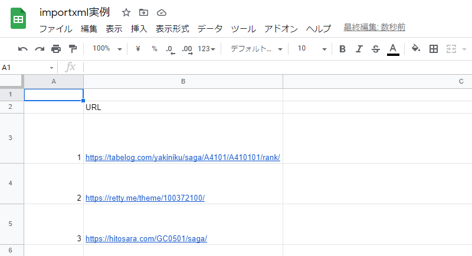Click the formula bar input
Viewport: 472px width, 256px height.
click(277, 68)
